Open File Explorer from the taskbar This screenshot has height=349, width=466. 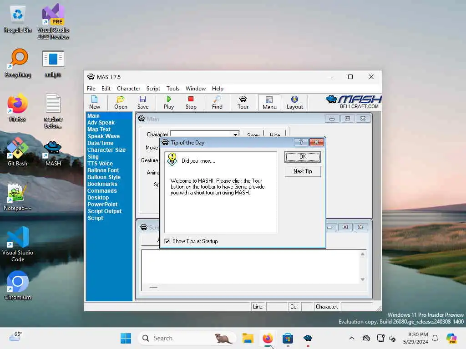tap(248, 338)
